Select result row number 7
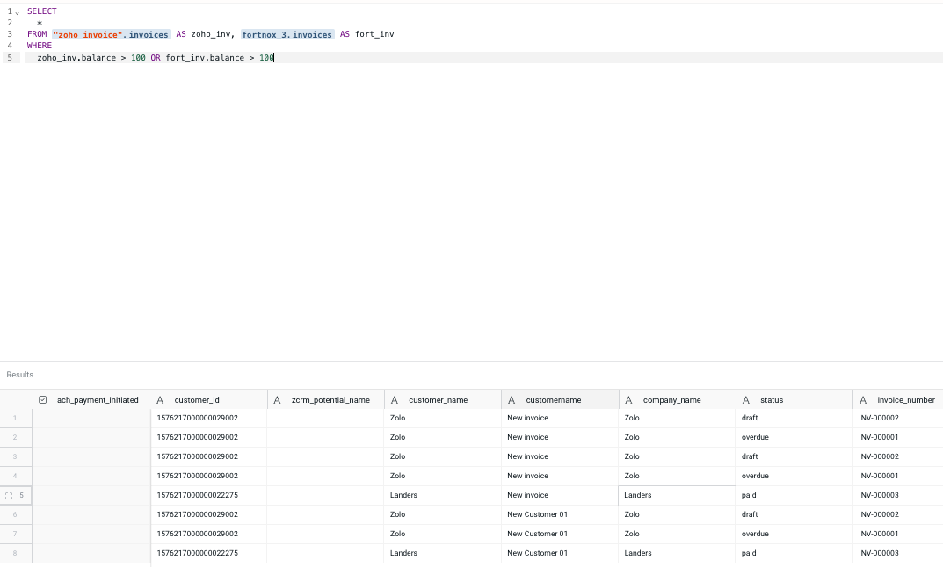The height and width of the screenshot is (567, 943). click(16, 534)
